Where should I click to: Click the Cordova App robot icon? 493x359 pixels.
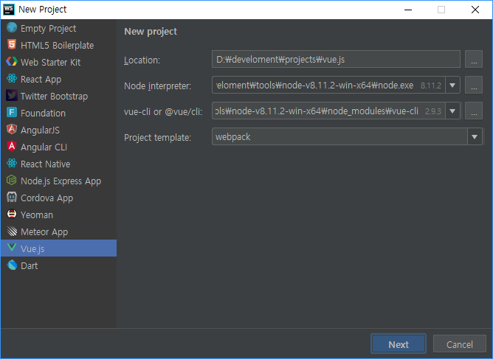[12, 198]
